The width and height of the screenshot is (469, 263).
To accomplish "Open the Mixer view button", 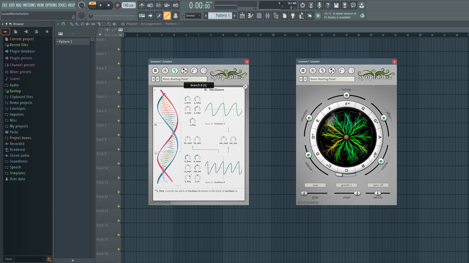I will pos(267,15).
